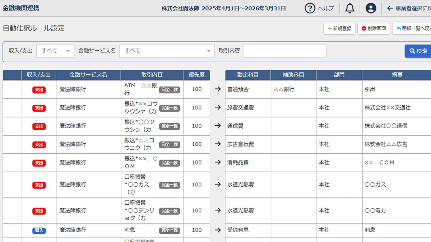Screen dimensions: 431x242
Task: Click the 勘定科目 column header
Action: click(248, 75)
